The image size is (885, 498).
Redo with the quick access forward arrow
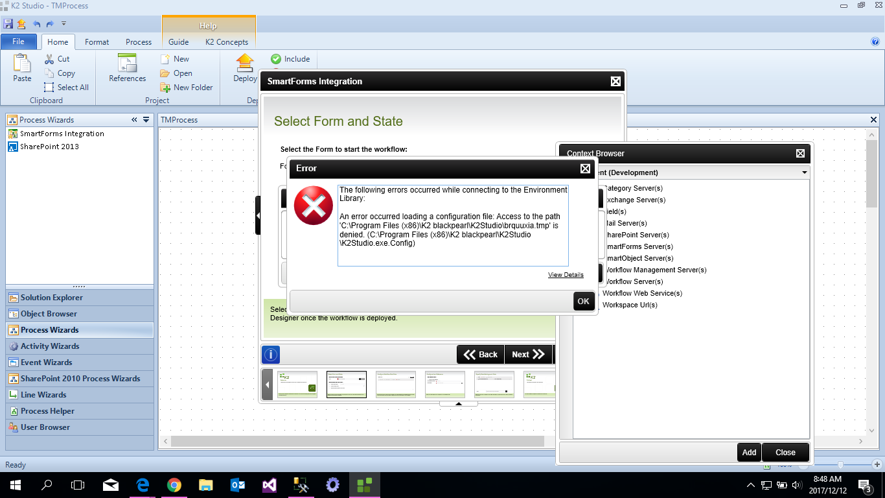(50, 24)
